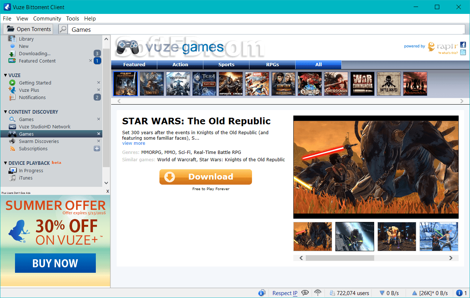
Task: Click the Open Torrents button
Action: [28, 29]
